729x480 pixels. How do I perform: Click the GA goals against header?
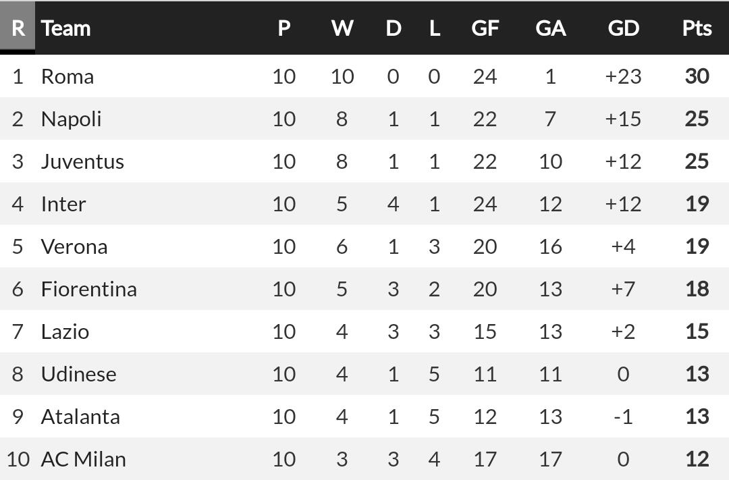(550, 28)
